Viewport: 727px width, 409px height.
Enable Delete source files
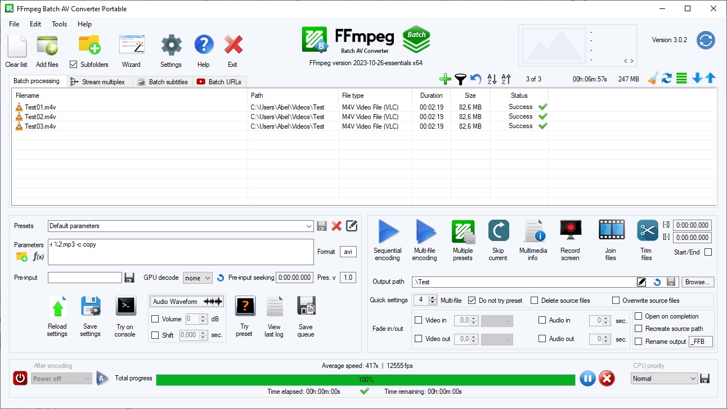(x=535, y=301)
